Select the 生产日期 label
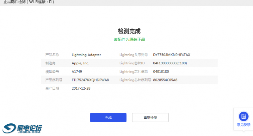This screenshot has height=136, width=253. 52,88
